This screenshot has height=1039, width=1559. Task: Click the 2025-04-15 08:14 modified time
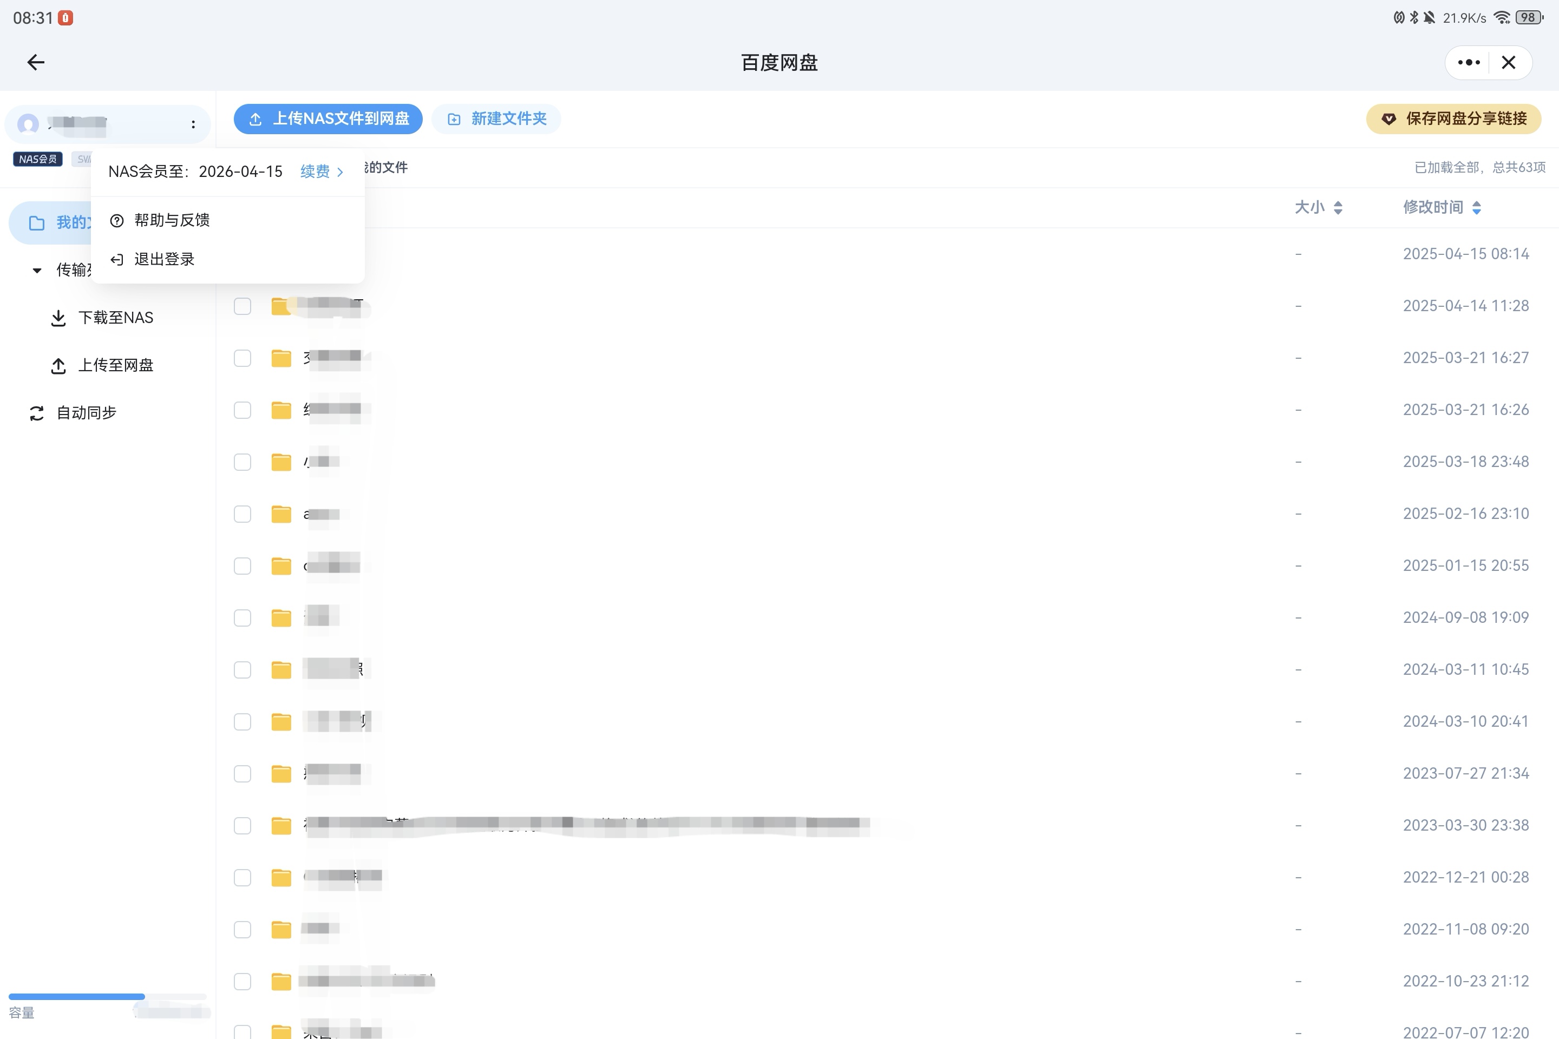[x=1465, y=254]
